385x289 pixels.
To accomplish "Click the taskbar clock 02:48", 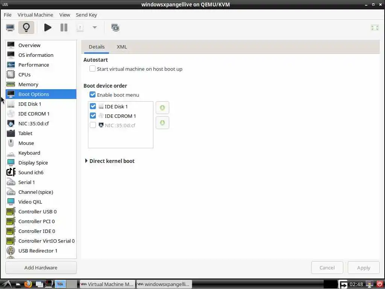I will [x=356, y=284].
